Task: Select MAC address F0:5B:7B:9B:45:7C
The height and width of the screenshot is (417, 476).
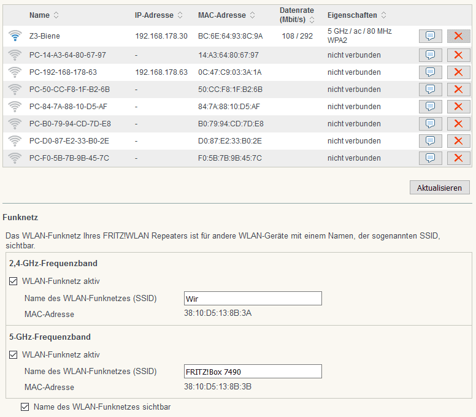Action: tap(230, 158)
